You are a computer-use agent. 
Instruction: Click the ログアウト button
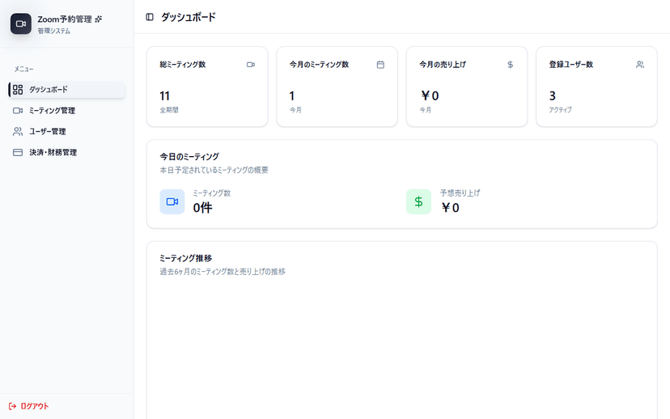pos(28,406)
